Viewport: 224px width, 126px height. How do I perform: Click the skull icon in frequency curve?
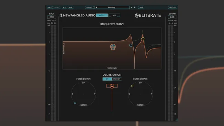pos(113,47)
